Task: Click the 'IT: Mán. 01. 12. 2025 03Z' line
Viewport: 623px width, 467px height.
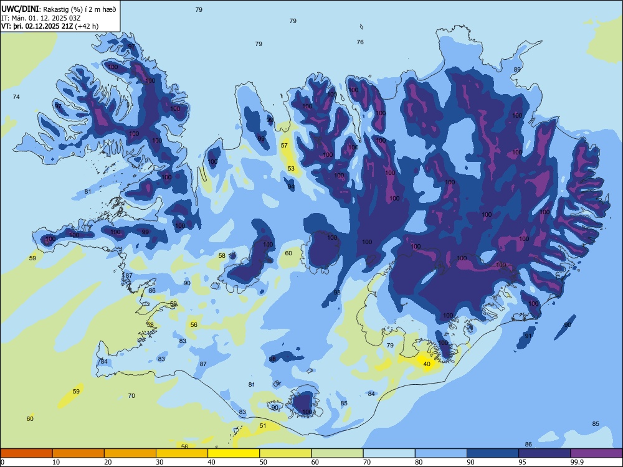Action: pos(41,18)
